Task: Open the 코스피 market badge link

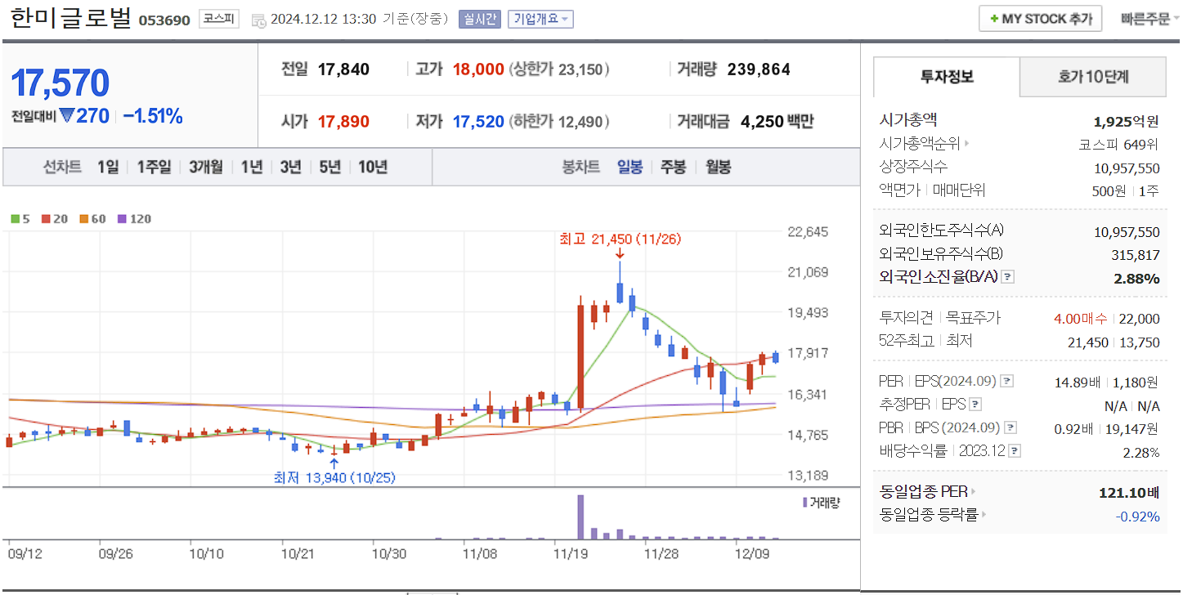Action: pos(218,19)
